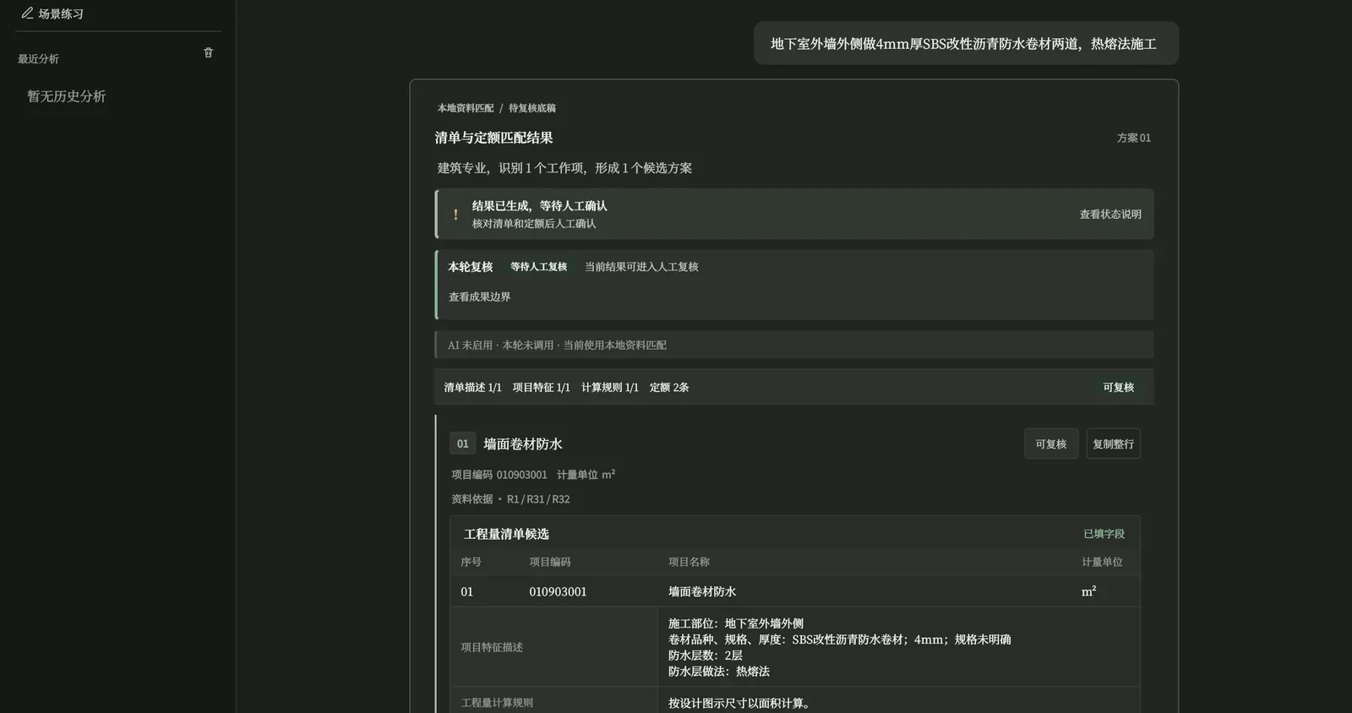The image size is (1352, 713).
Task: Click the 项目特征描述 row label
Action: point(492,647)
